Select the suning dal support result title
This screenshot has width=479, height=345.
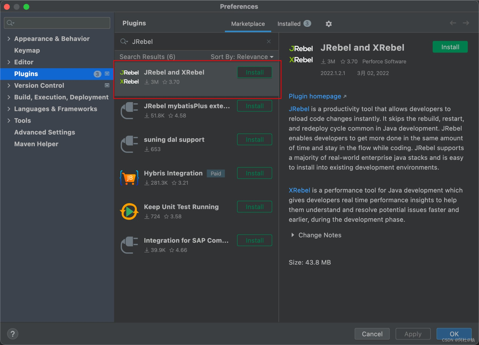(174, 139)
